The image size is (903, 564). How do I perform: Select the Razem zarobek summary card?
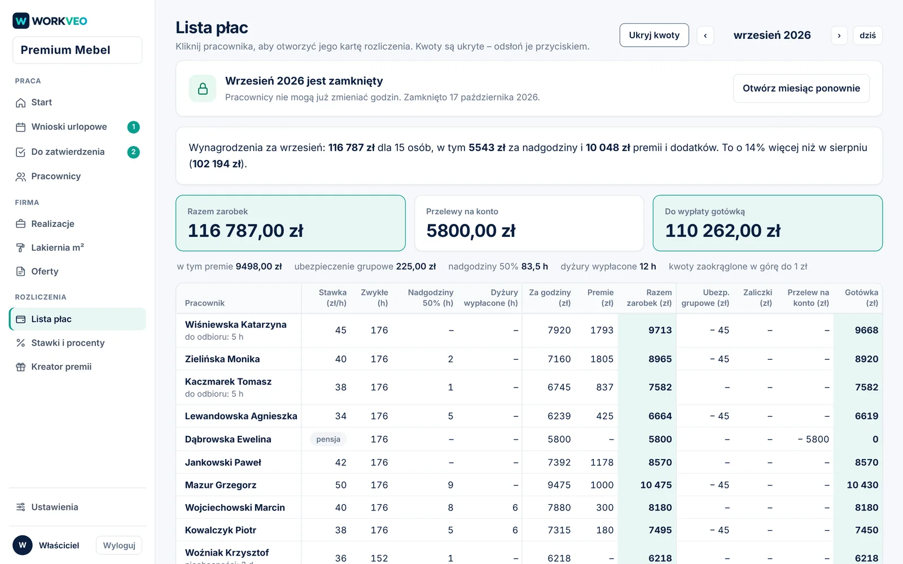tap(291, 223)
